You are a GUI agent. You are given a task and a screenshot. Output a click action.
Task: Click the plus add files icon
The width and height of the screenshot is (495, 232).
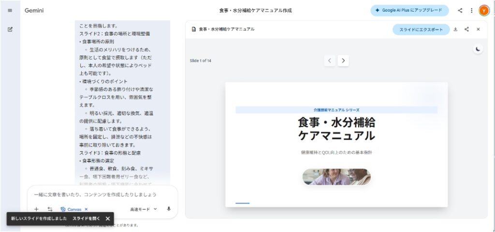36,209
